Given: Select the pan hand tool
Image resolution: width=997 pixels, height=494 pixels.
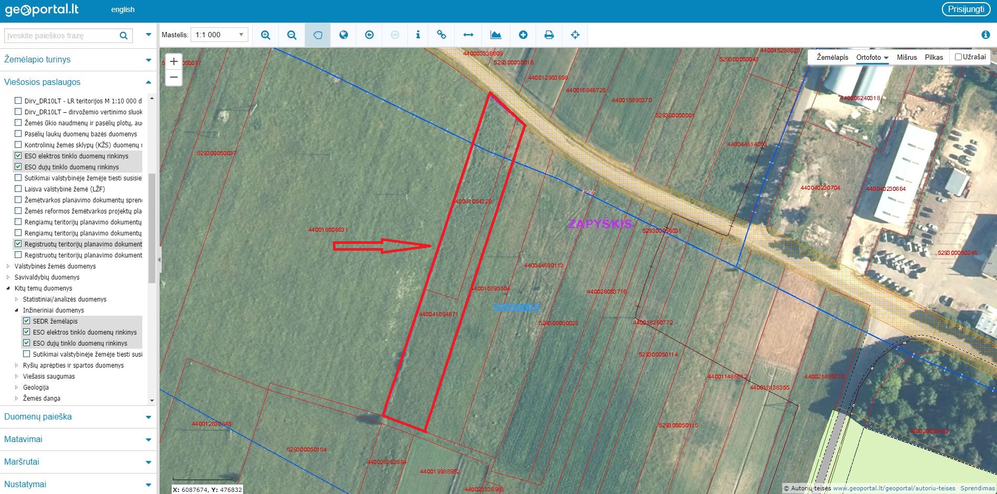Looking at the screenshot, I should [x=318, y=35].
